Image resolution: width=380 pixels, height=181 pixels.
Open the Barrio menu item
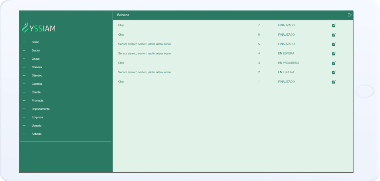click(35, 42)
